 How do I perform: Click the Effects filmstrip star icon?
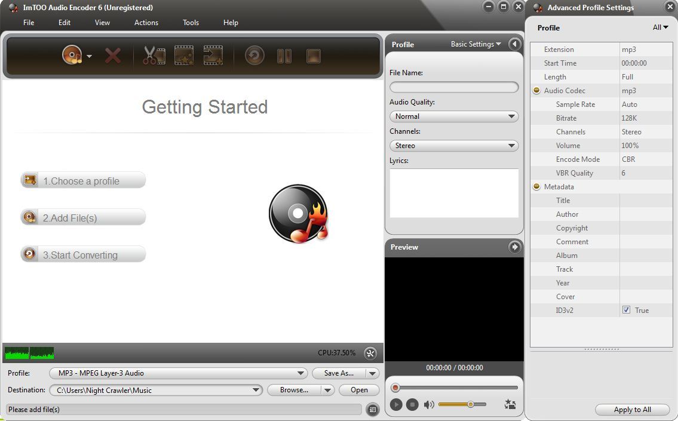pos(184,56)
